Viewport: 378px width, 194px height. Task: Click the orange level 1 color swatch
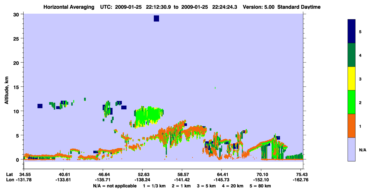click(352, 126)
